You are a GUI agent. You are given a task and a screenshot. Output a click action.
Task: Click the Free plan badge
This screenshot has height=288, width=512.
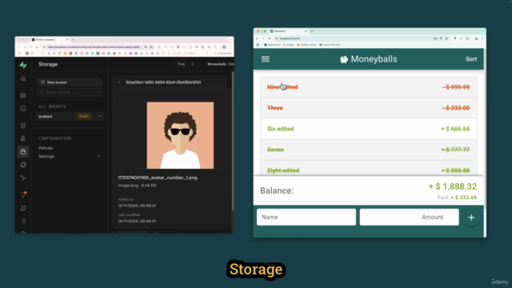click(182, 64)
